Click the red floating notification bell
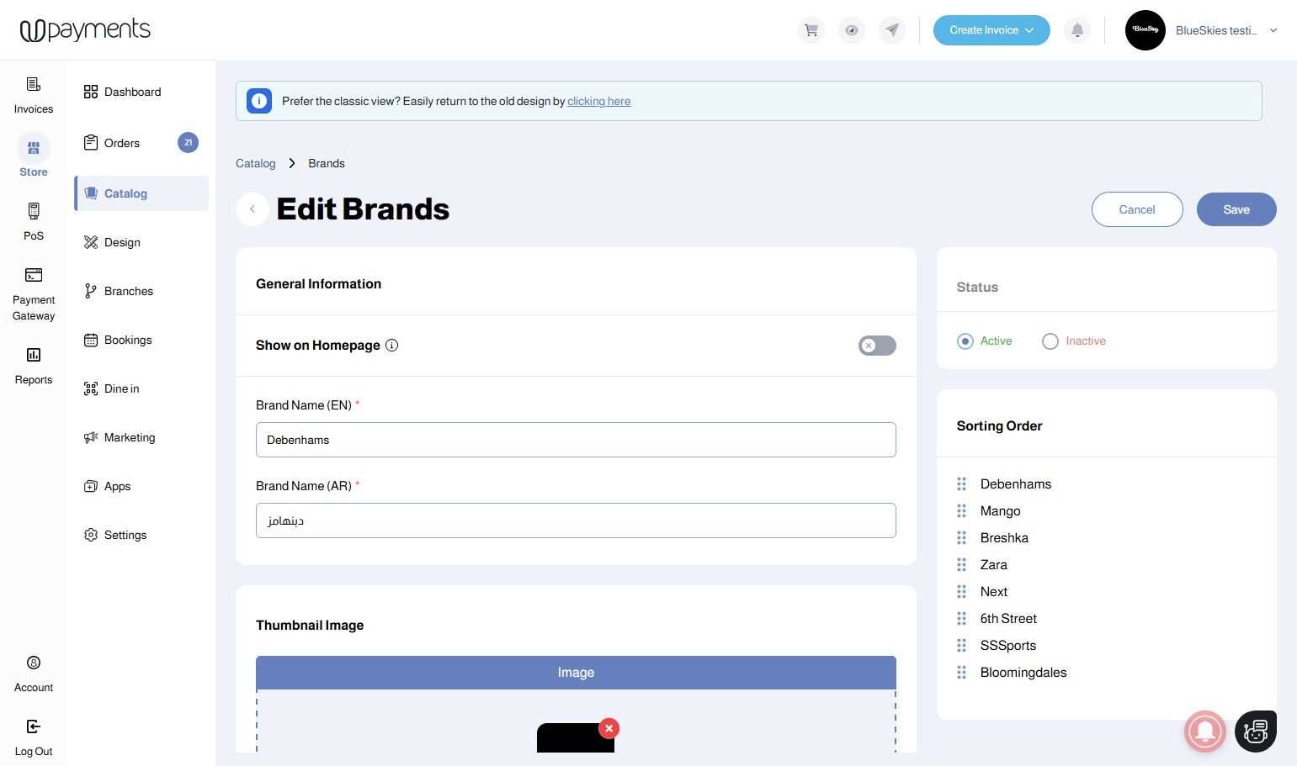 pos(1205,731)
